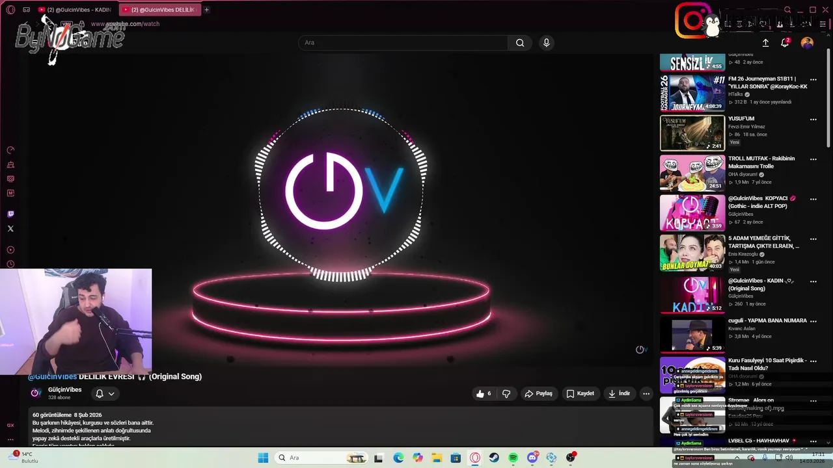Open the YUSUF'UM video thumbnail
Image resolution: width=833 pixels, height=468 pixels.
point(692,133)
